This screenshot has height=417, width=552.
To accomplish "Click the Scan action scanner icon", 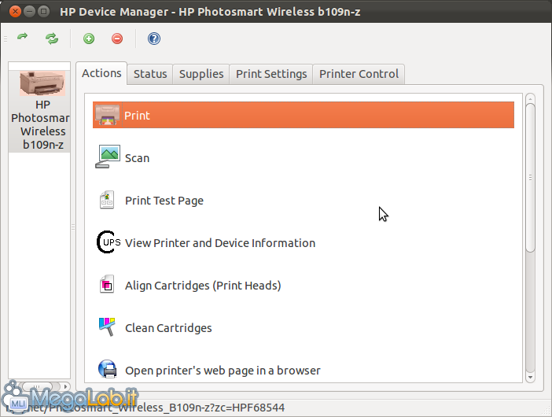I will pyautogui.click(x=108, y=157).
